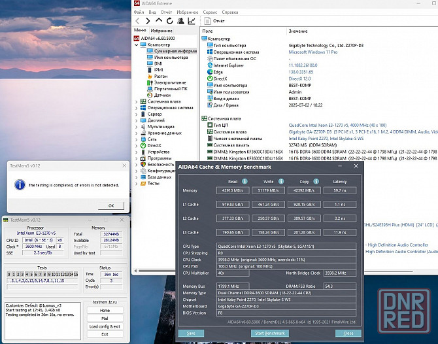The height and width of the screenshot is (344, 438).
Task: Click Load config & exit in TestMem5
Action: click(x=105, y=326)
